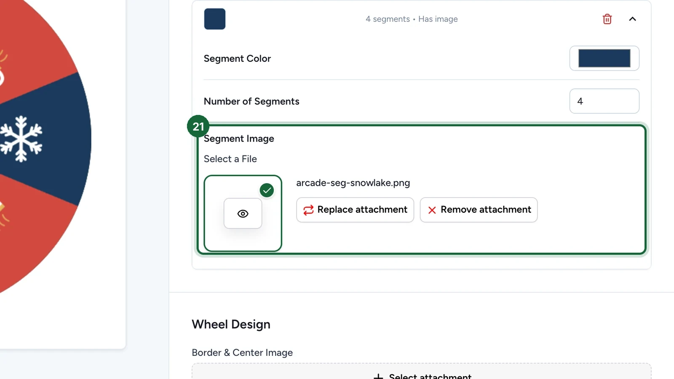The width and height of the screenshot is (674, 379).
Task: Collapse the segment card with chevron
Action: point(632,19)
